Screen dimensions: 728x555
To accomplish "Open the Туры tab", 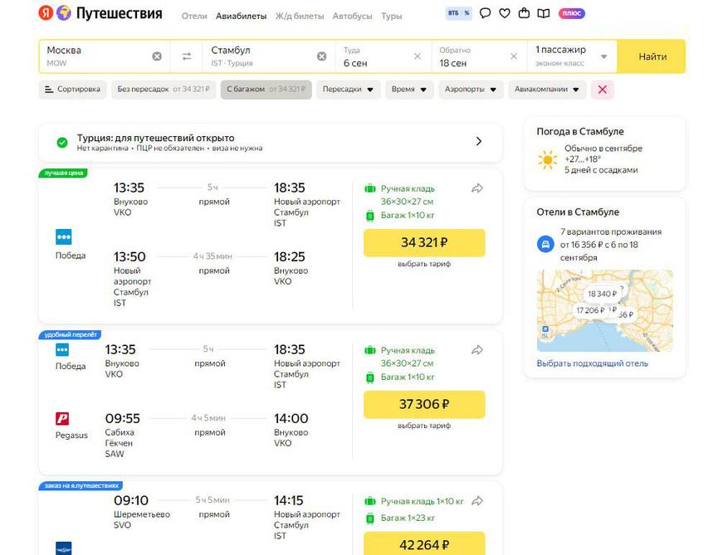I will pos(391,16).
